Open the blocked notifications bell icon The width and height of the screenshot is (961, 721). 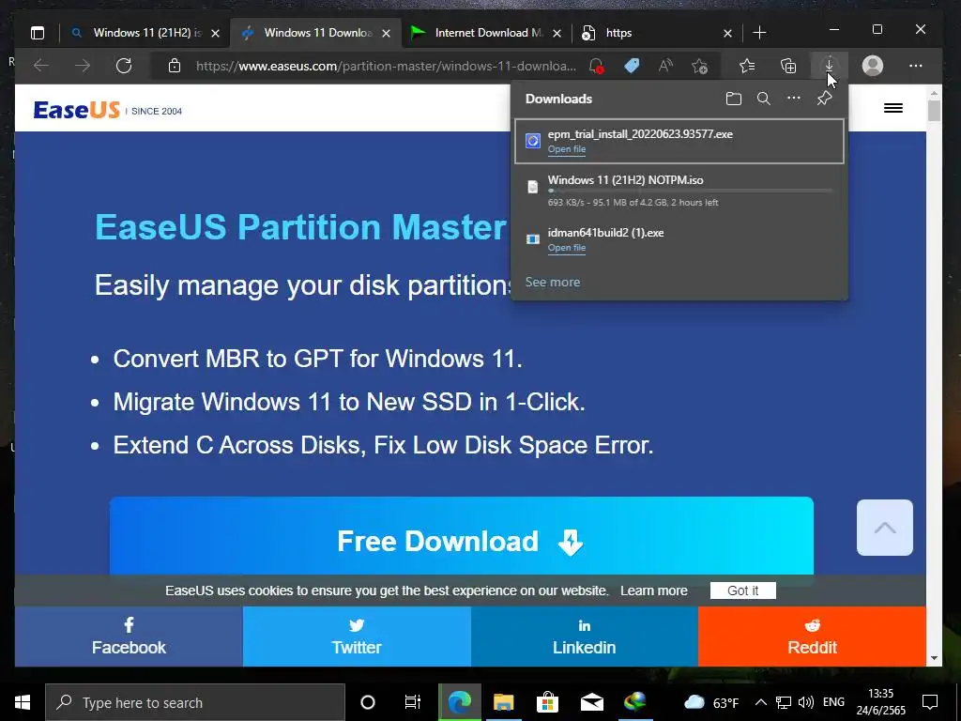596,66
